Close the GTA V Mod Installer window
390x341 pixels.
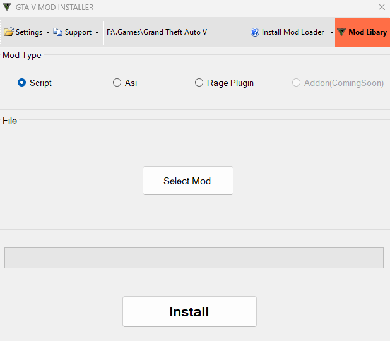[x=382, y=7]
